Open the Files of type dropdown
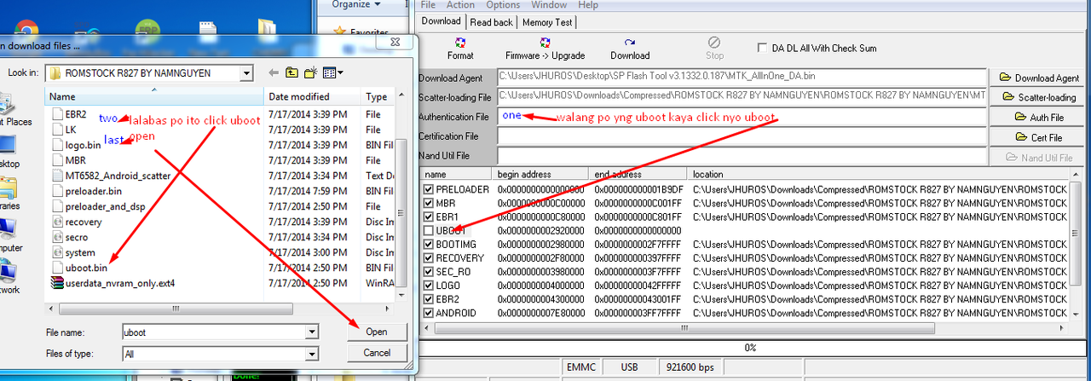 click(311, 352)
